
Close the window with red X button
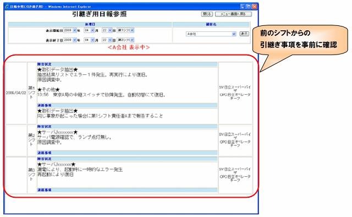click(x=254, y=7)
